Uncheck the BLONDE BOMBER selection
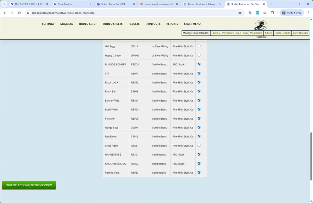Viewport: 313px width, 203px height. [199, 64]
